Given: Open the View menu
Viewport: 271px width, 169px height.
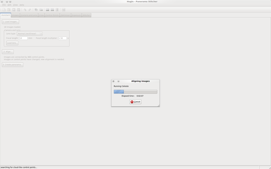Looking at the screenshot, I should pyautogui.click(x=15, y=5).
